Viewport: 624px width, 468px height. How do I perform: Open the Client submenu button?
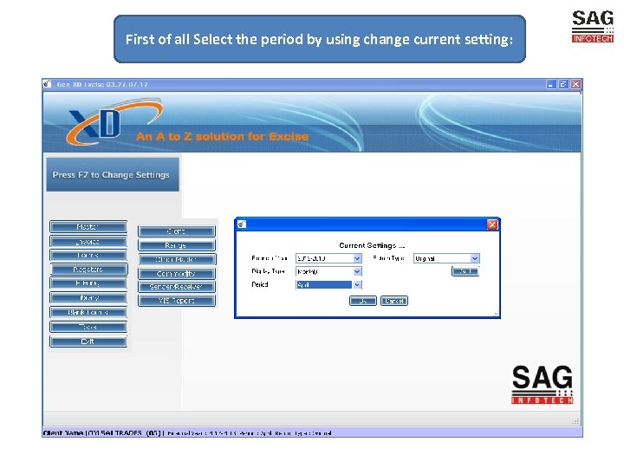tap(177, 231)
